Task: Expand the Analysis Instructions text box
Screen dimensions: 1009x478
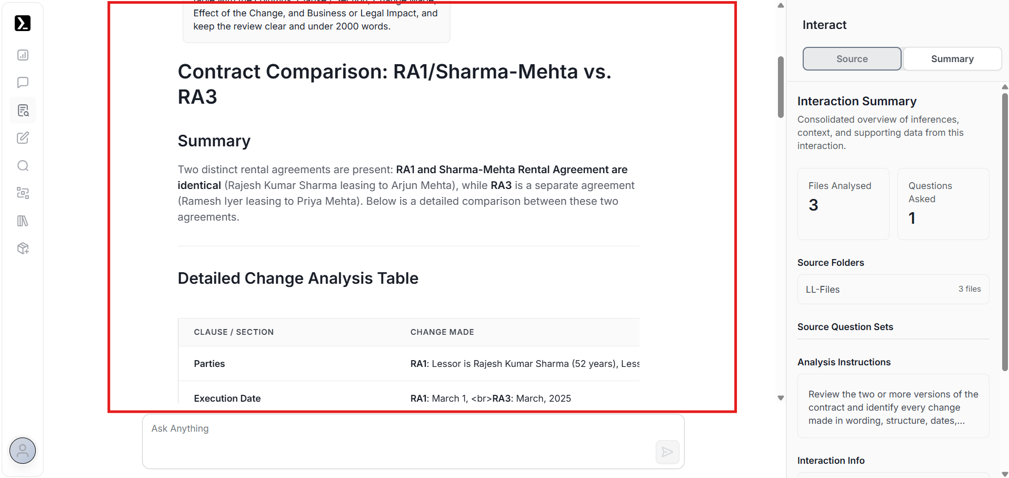Action: coord(893,407)
